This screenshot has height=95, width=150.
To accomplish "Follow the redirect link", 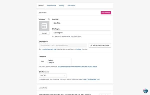I will click(x=79, y=49).
